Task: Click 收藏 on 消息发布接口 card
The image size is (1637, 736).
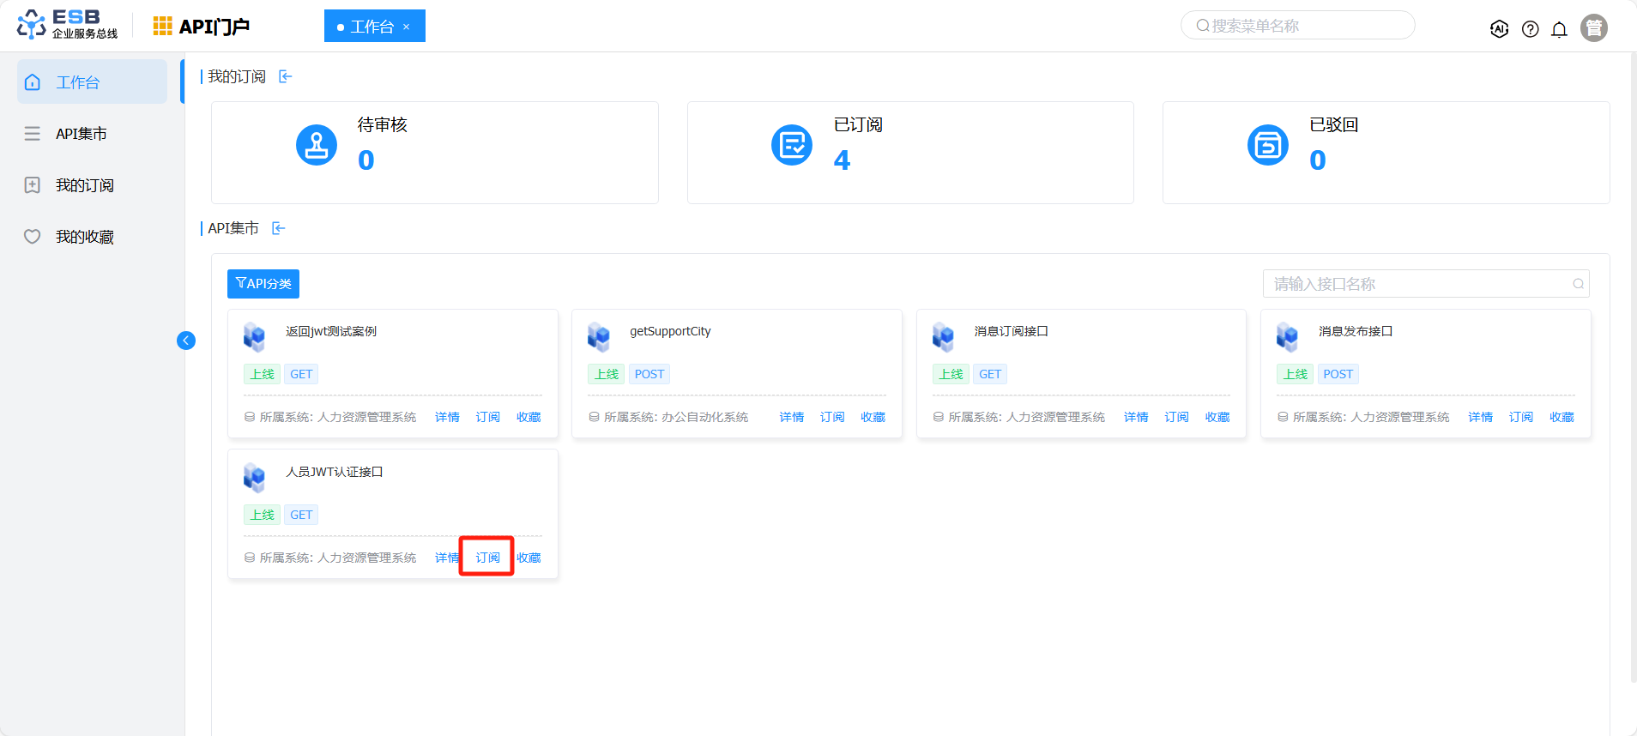Action: 1561,418
